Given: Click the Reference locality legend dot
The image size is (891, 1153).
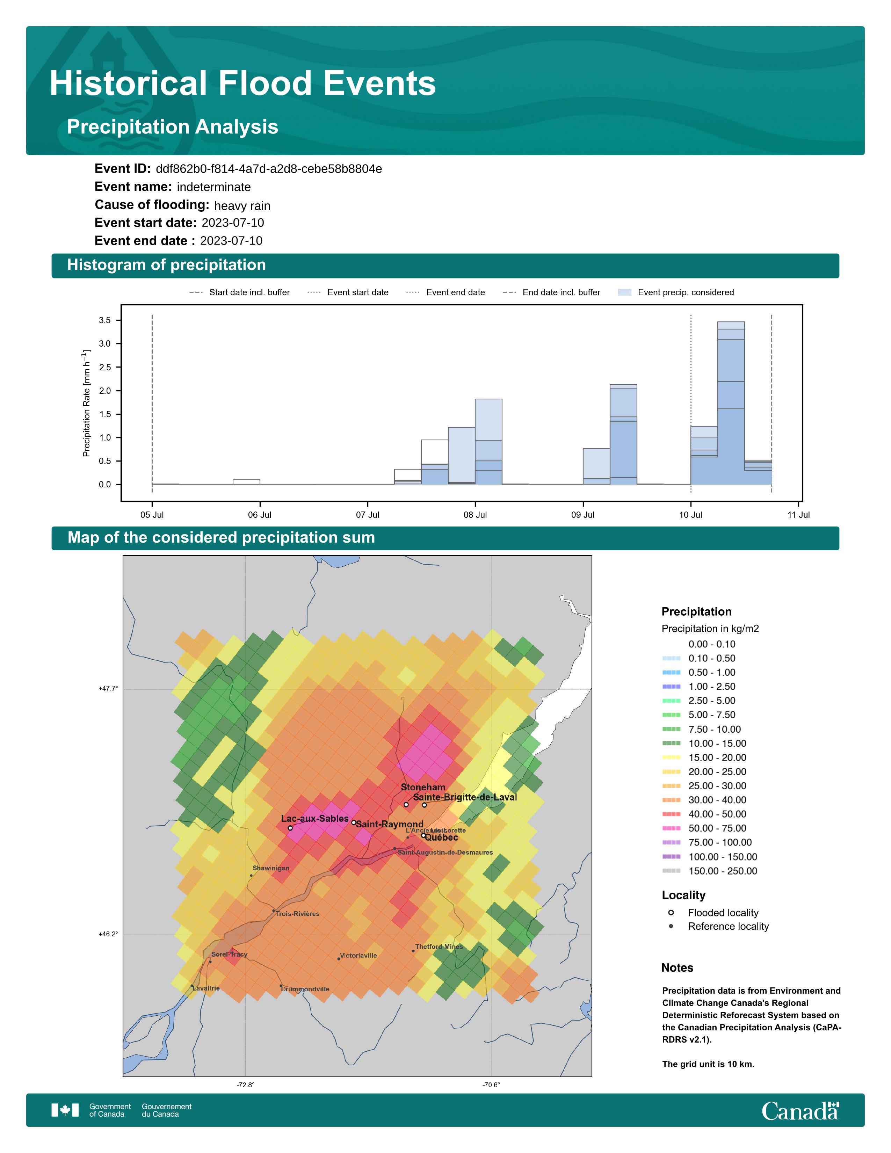Looking at the screenshot, I should (671, 926).
